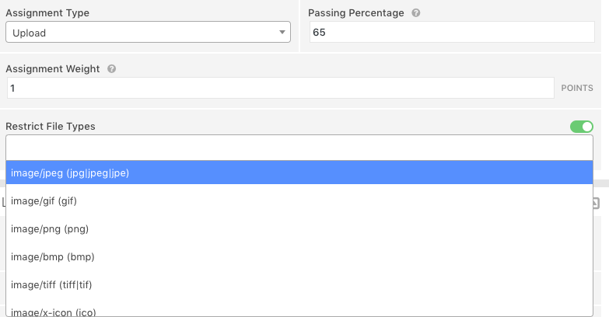Click the Passing Percentage field showing 65

(x=451, y=33)
